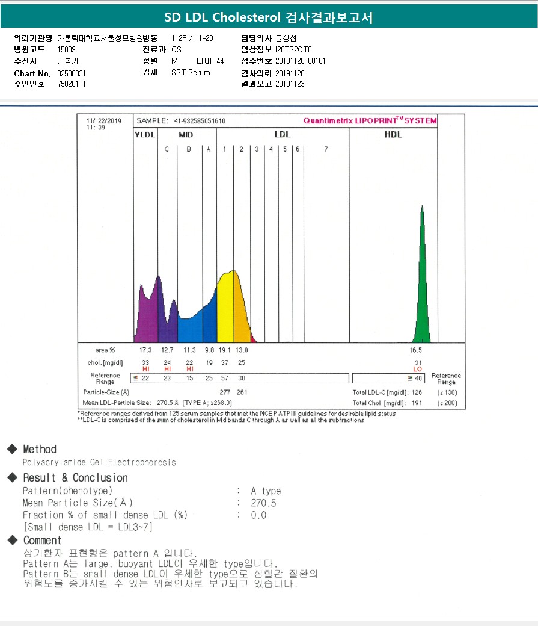Click the Total LDL-C value 126

click(x=415, y=392)
